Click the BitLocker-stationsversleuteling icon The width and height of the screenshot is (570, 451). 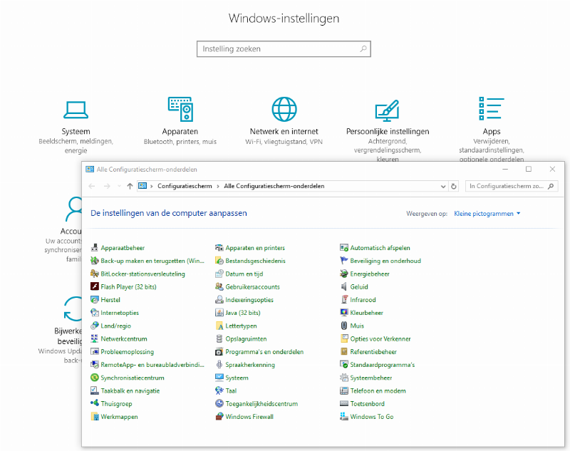95,274
